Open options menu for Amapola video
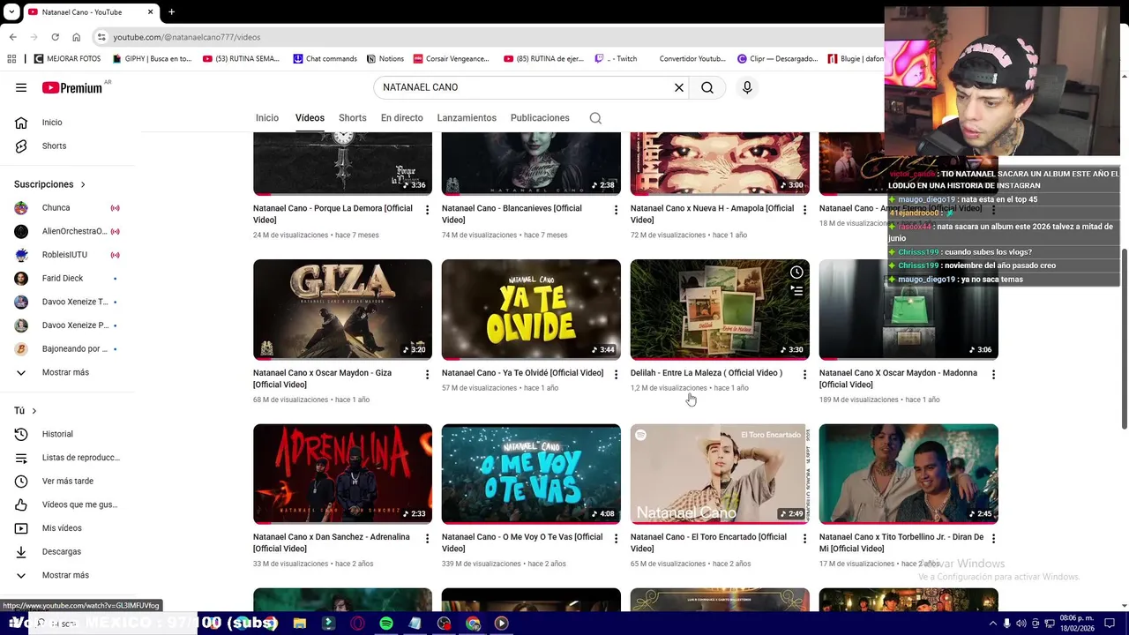Image resolution: width=1129 pixels, height=635 pixels. click(804, 210)
